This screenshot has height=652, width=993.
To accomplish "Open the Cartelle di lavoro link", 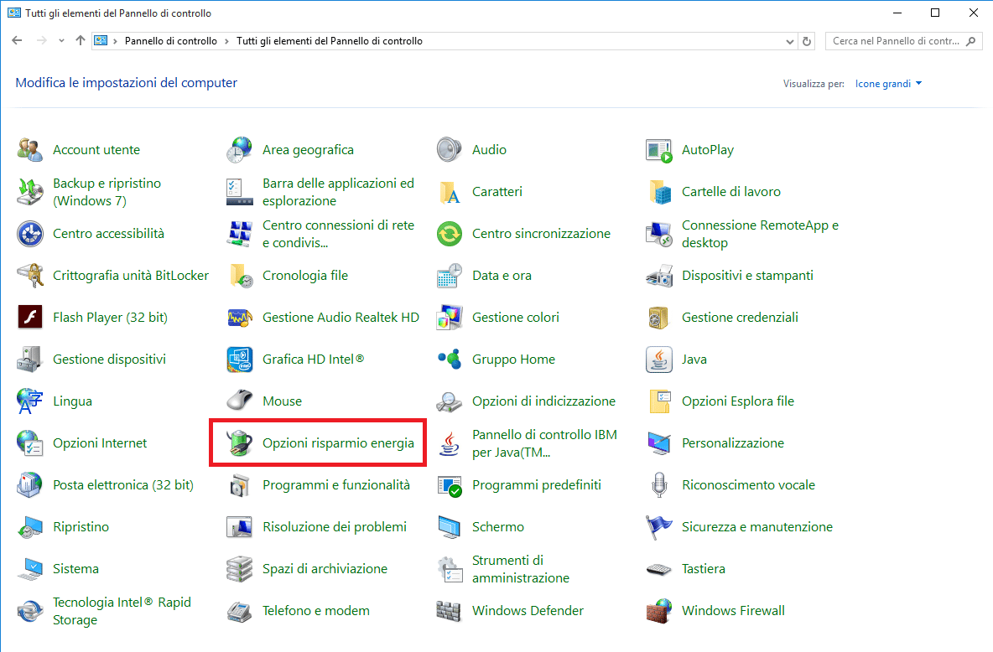I will [x=730, y=192].
